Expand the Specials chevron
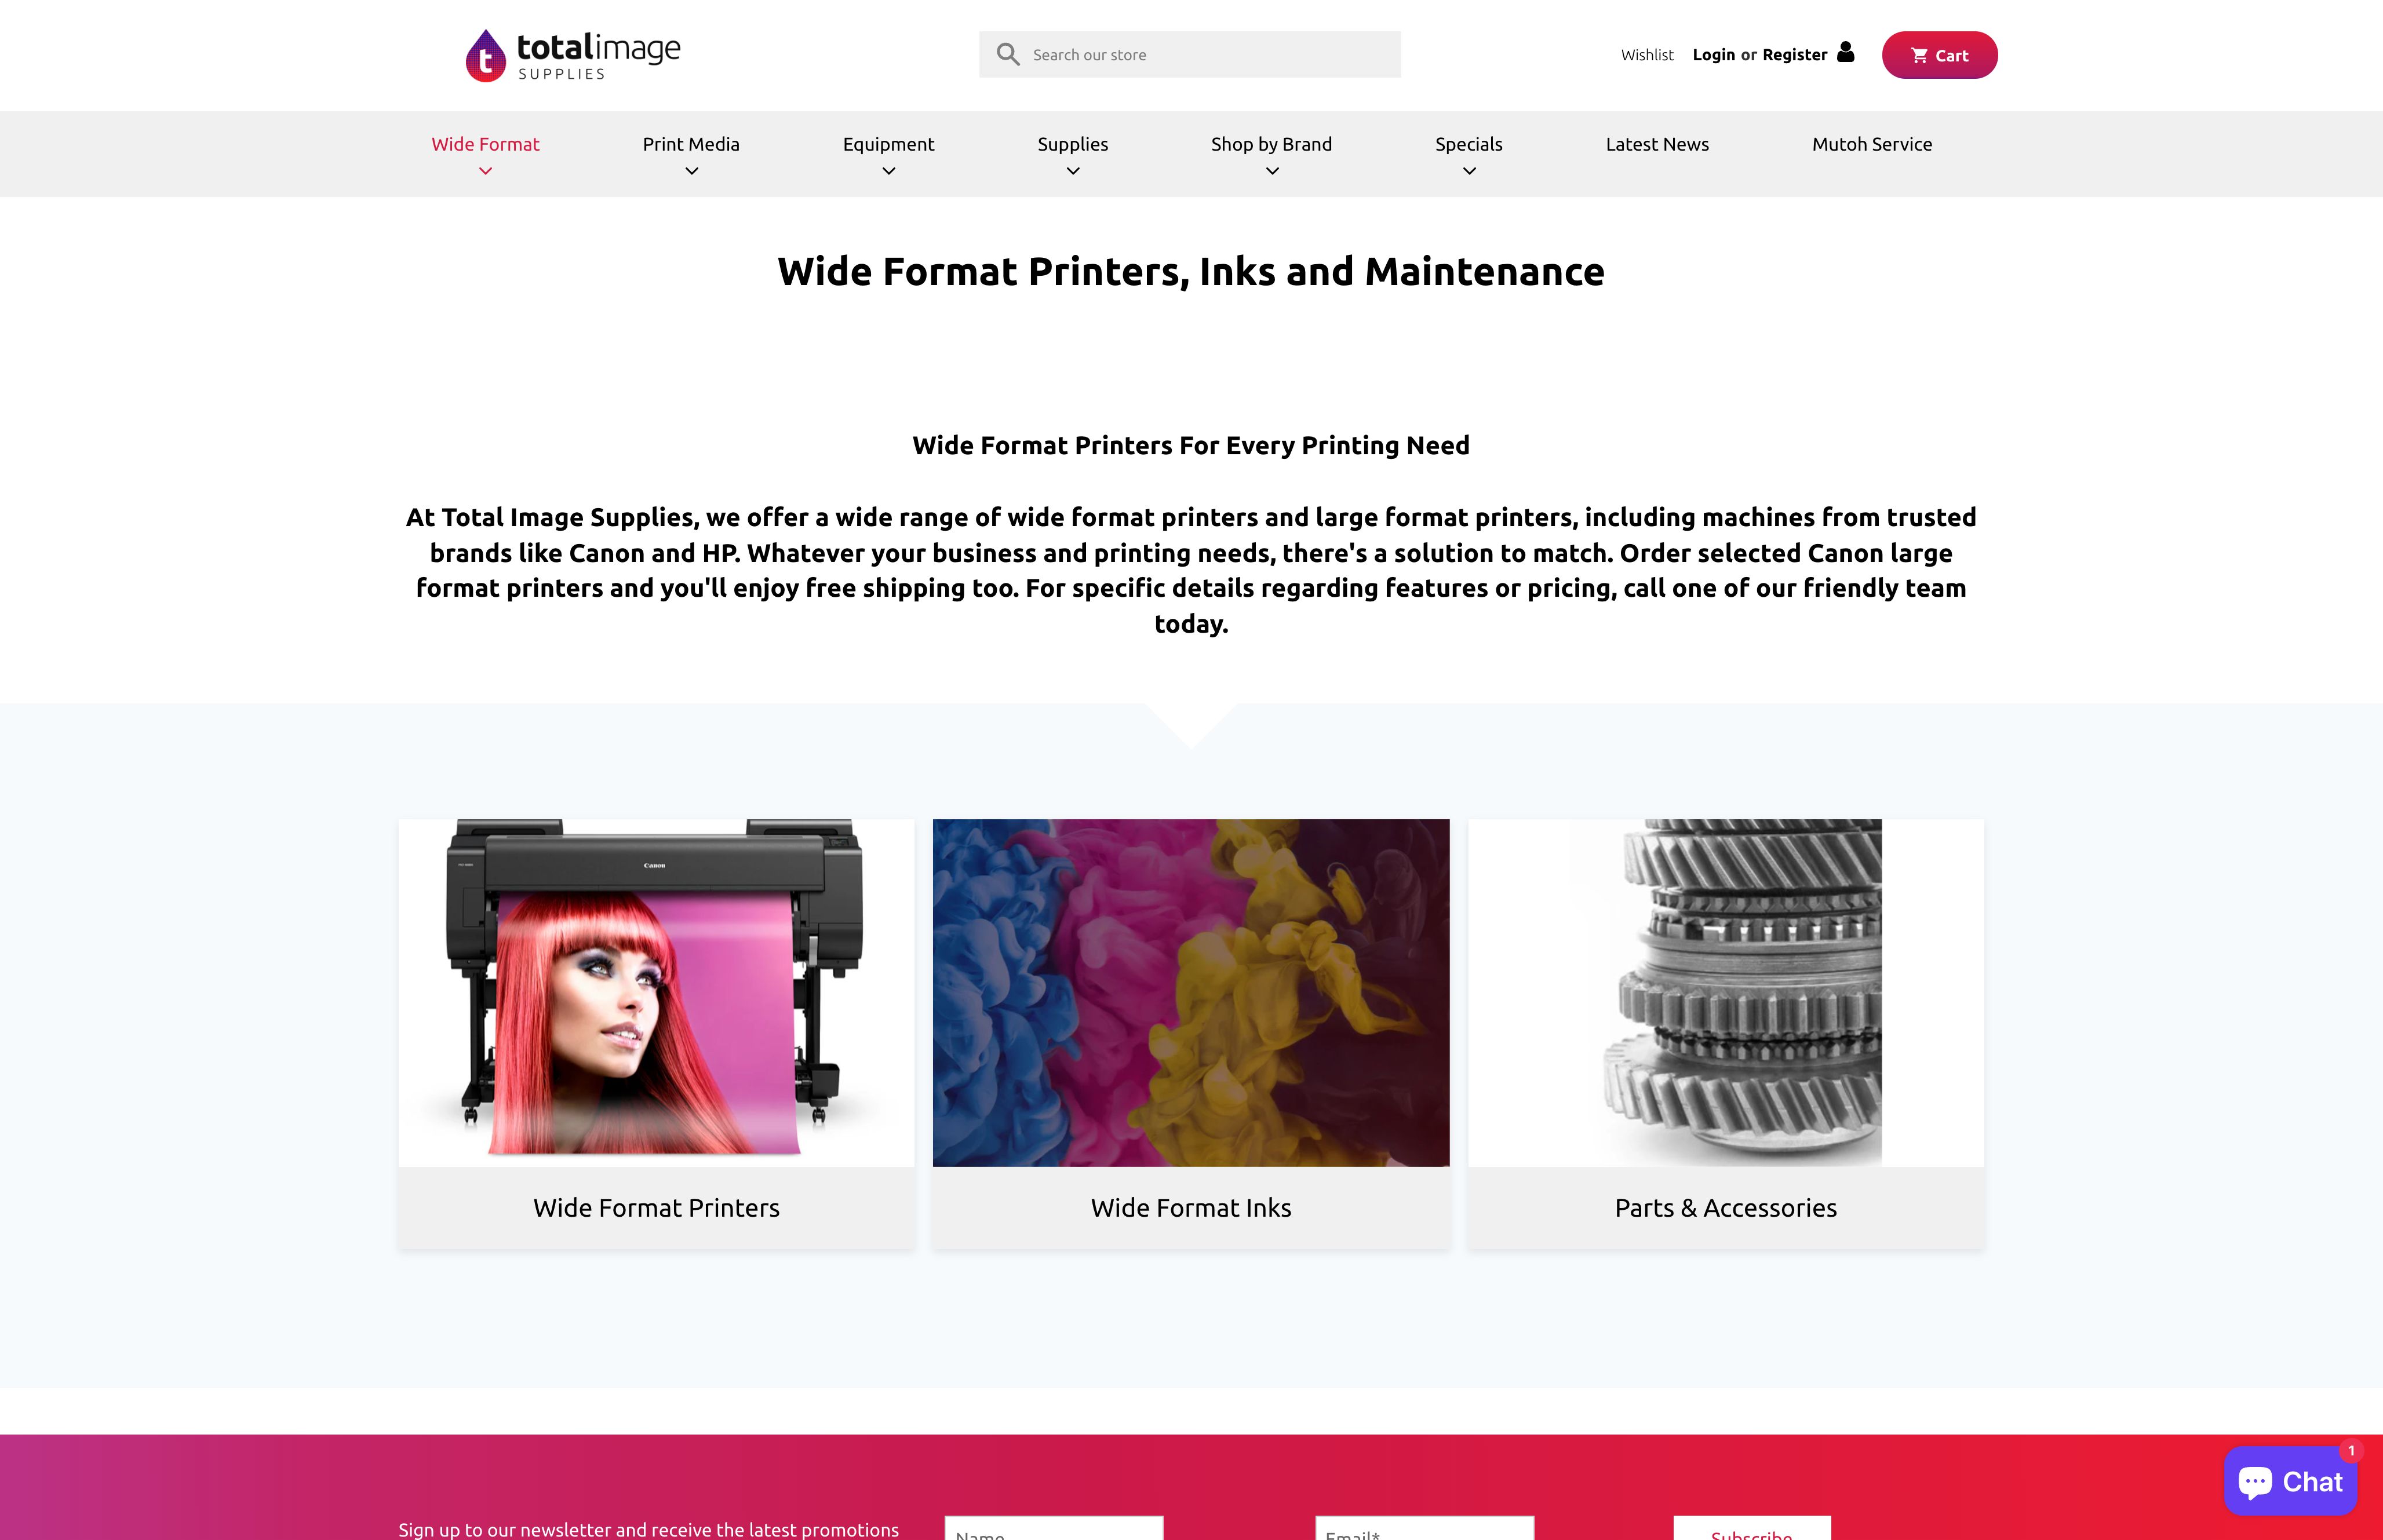Viewport: 2383px width, 1540px height. [x=1469, y=171]
